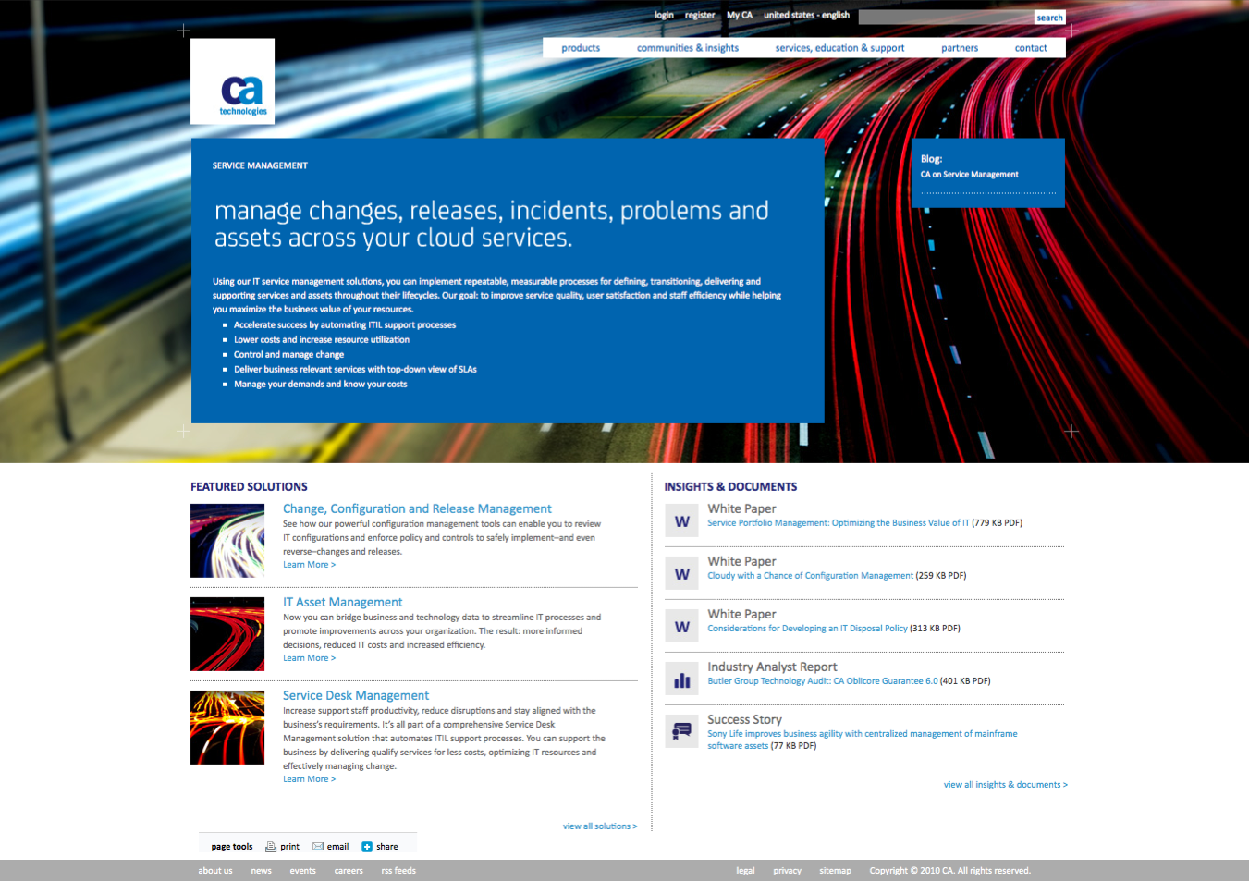Open the privacy footer link
This screenshot has width=1249, height=881.
pyautogui.click(x=787, y=871)
